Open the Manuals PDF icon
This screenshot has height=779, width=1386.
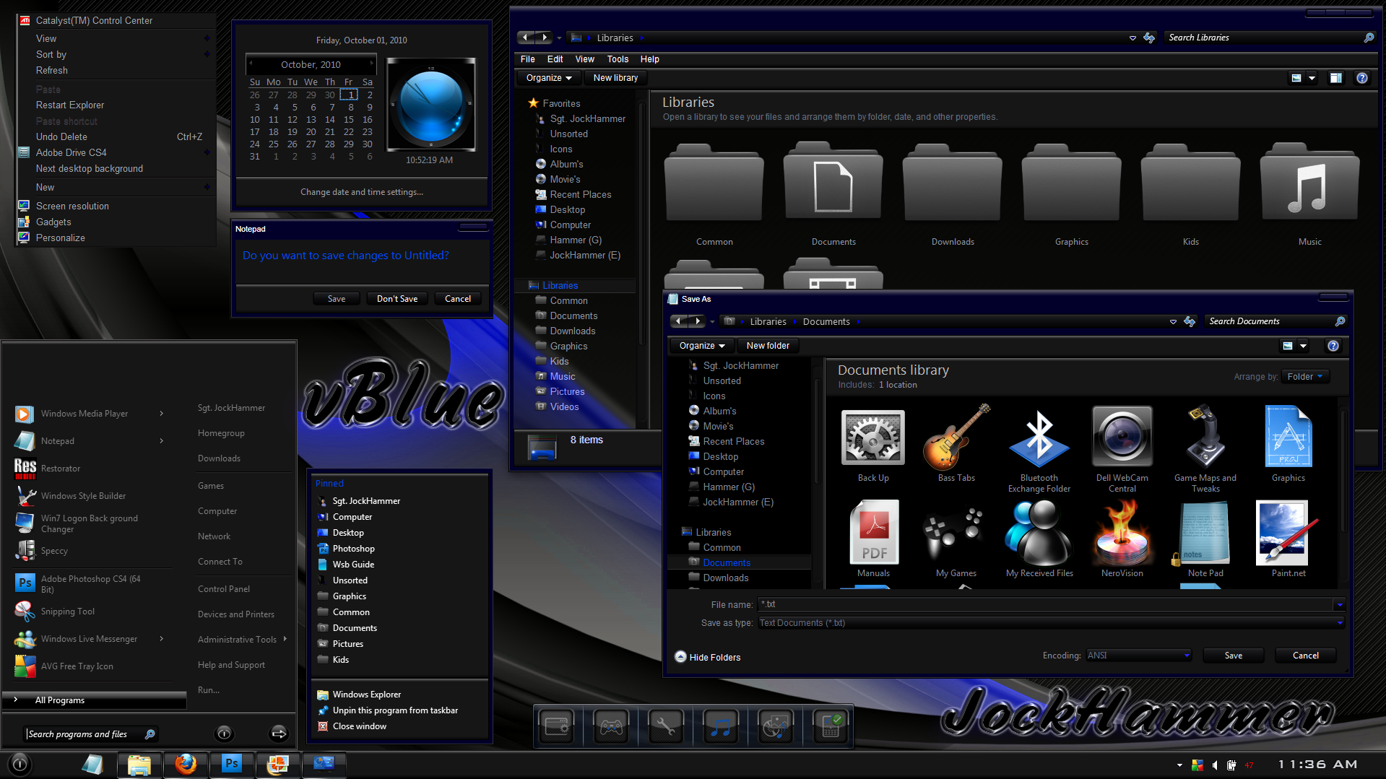(x=873, y=532)
